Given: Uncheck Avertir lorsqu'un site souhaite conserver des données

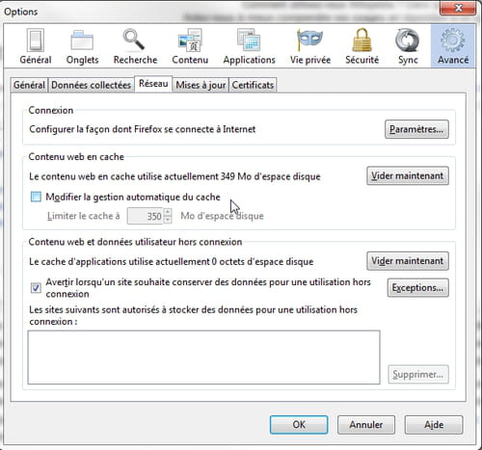Looking at the screenshot, I should click(36, 287).
